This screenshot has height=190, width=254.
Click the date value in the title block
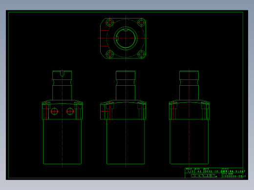click(x=213, y=171)
